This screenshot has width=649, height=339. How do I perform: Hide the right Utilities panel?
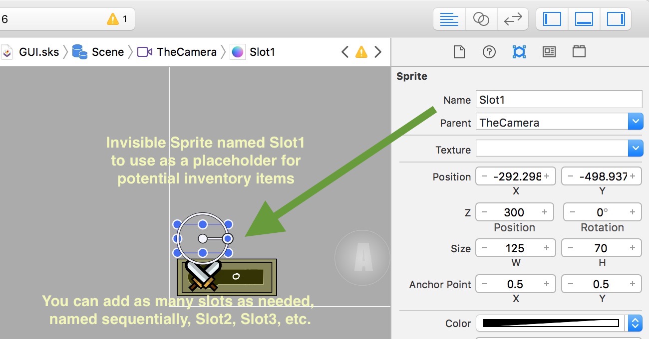(616, 19)
